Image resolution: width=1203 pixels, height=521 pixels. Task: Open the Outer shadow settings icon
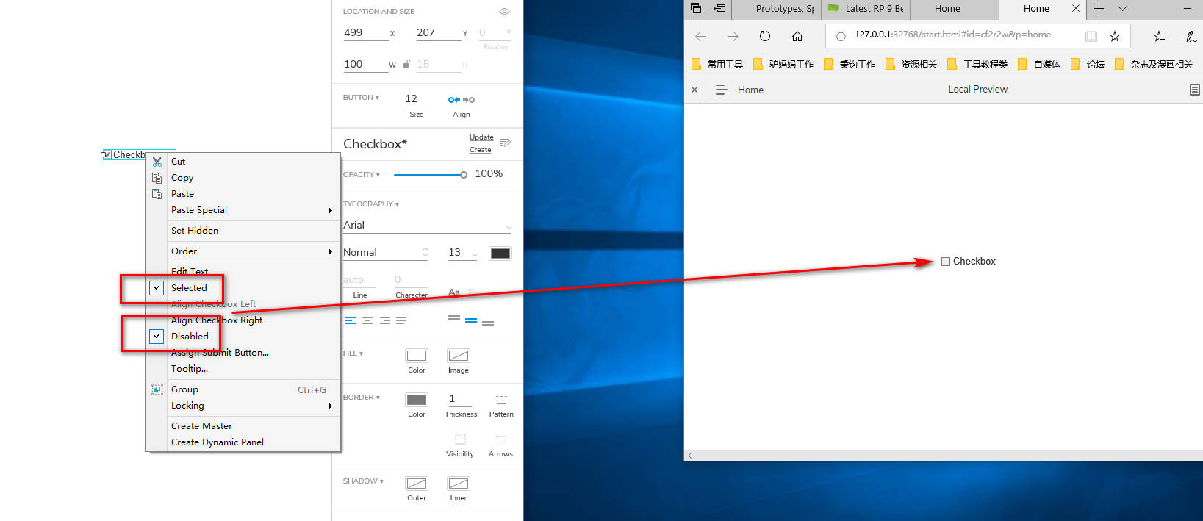tap(417, 484)
